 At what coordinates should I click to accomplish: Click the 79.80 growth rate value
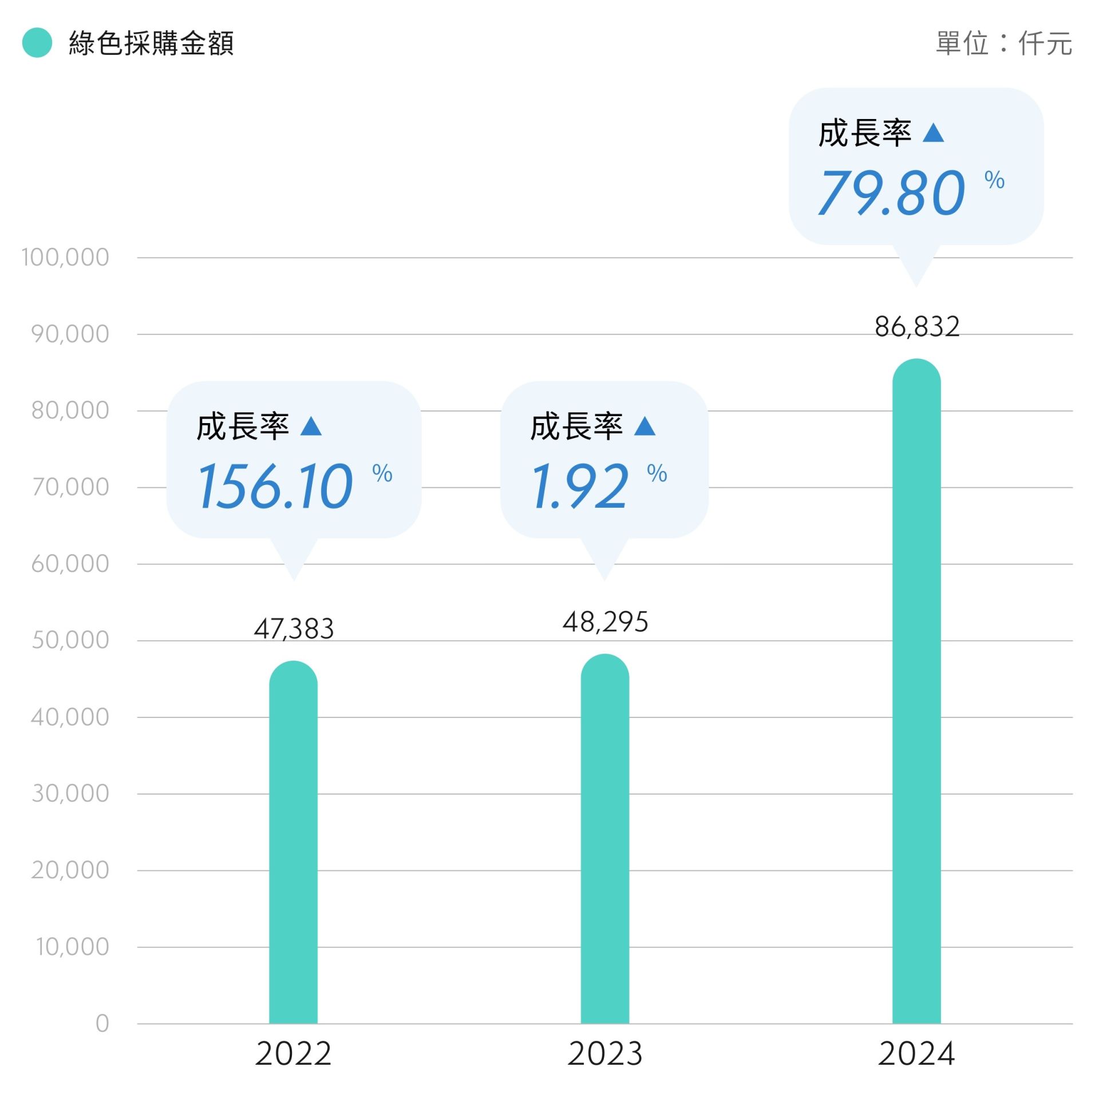coord(892,193)
